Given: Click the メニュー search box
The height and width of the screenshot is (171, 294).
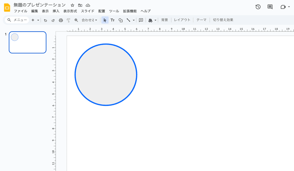Looking at the screenshot, I should click(x=17, y=20).
